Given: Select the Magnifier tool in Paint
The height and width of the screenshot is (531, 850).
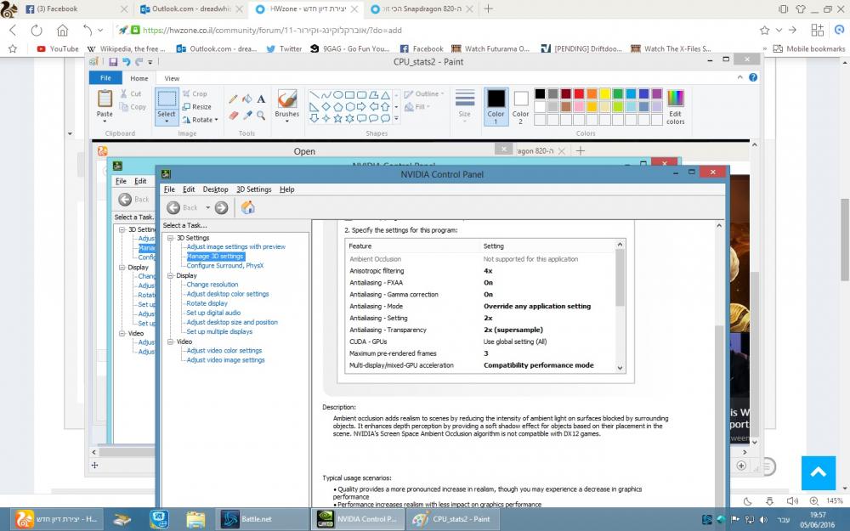Looking at the screenshot, I should pos(261,116).
